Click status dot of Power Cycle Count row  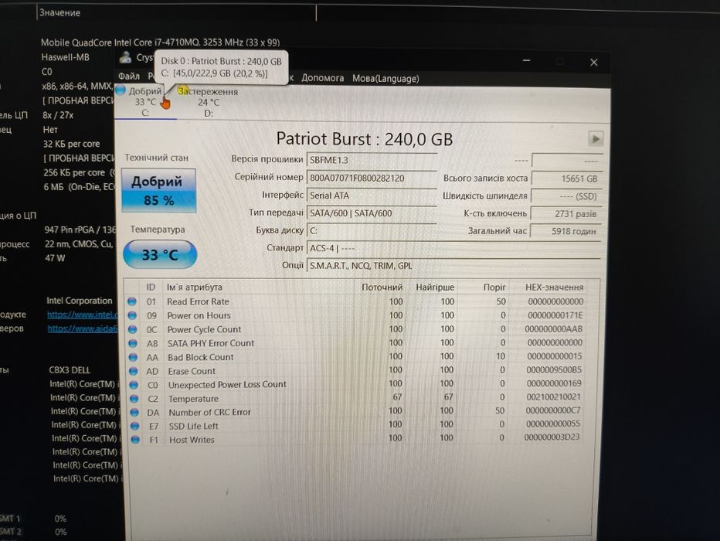click(133, 329)
